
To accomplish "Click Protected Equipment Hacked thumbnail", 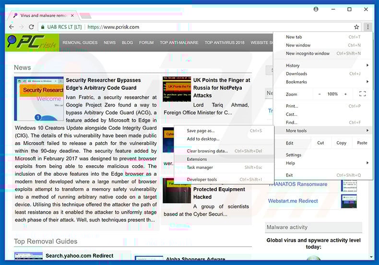I will 177,191.
